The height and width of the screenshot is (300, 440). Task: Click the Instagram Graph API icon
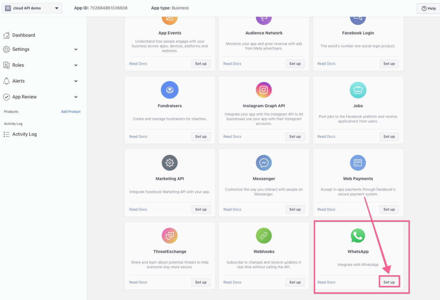(x=264, y=90)
